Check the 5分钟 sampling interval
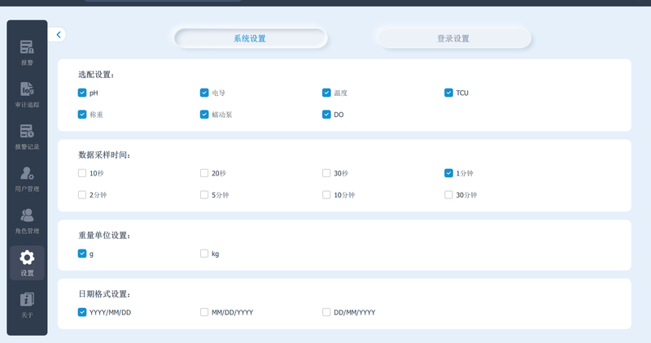651x343 pixels. (204, 195)
